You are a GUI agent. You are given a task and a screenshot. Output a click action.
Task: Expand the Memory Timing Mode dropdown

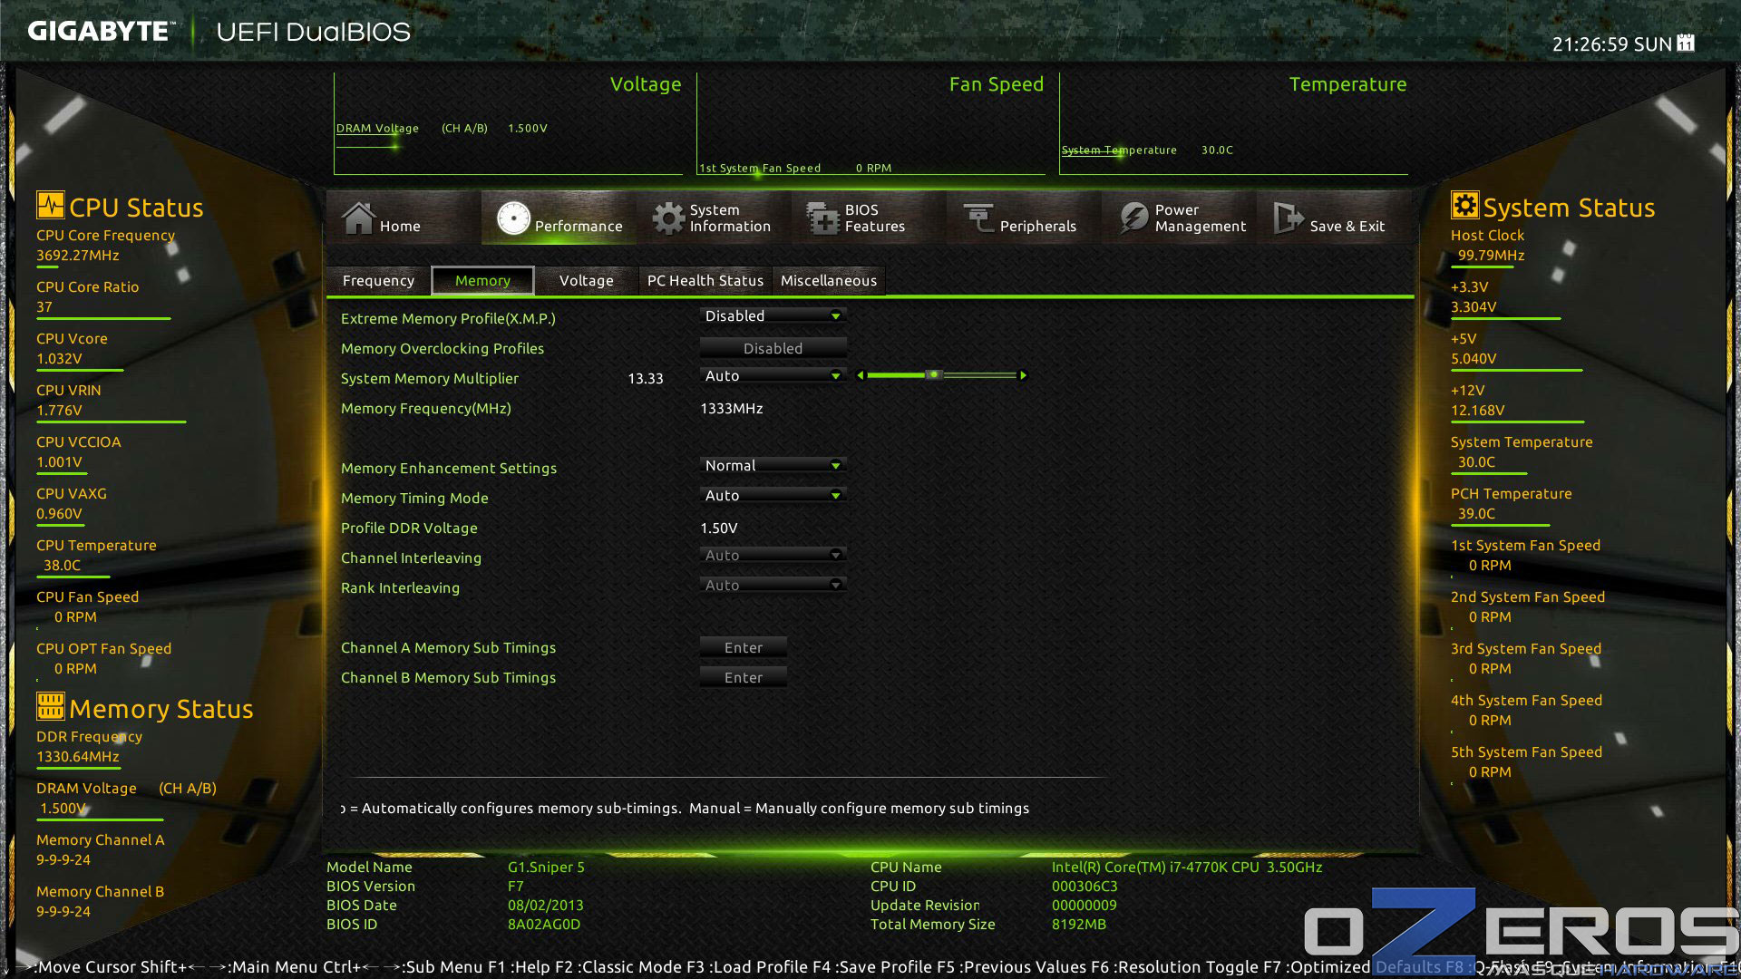773,495
